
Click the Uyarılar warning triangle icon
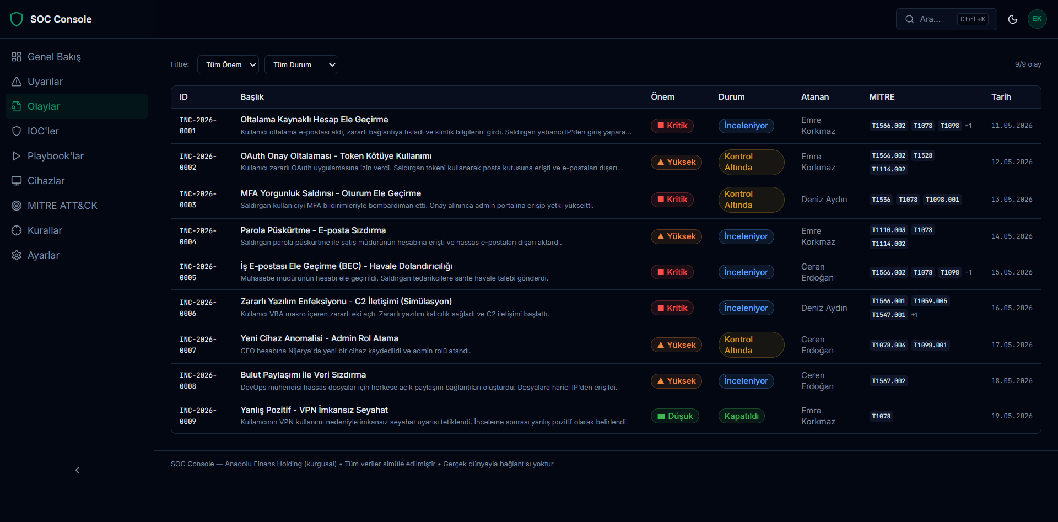(17, 82)
